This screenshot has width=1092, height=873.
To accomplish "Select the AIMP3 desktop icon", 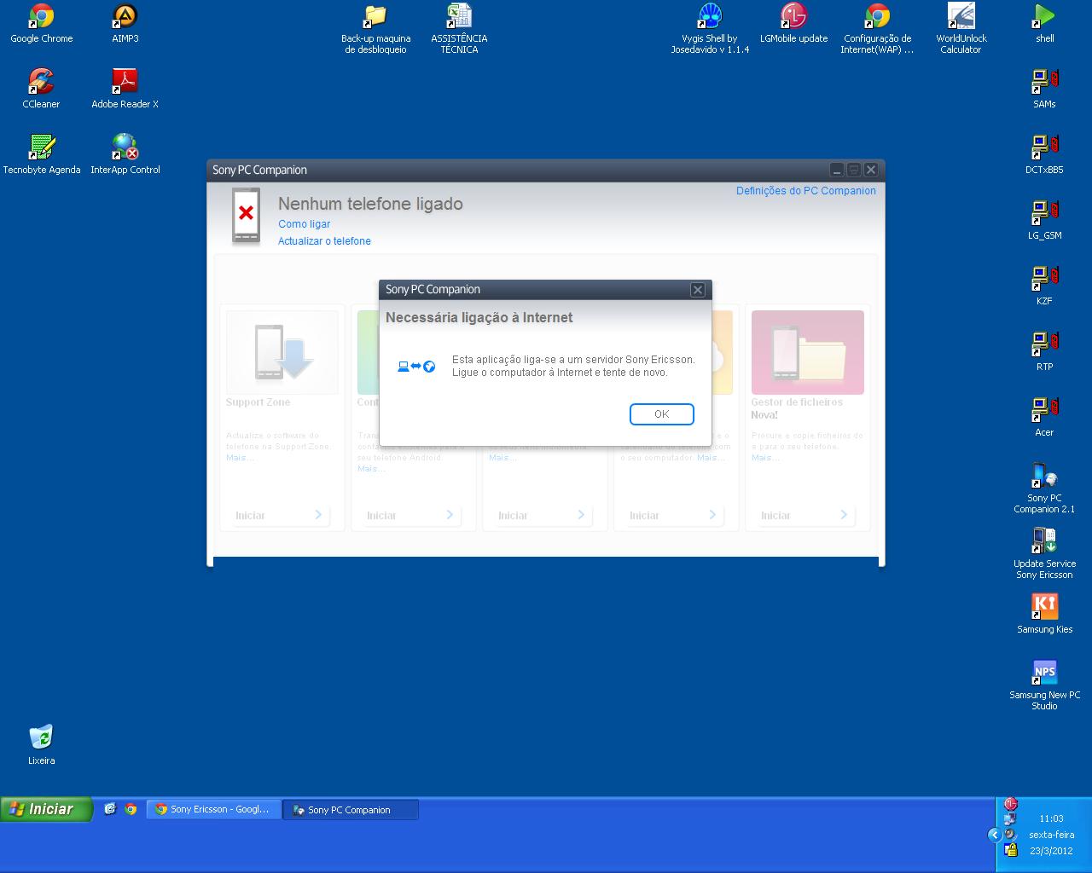I will (125, 23).
